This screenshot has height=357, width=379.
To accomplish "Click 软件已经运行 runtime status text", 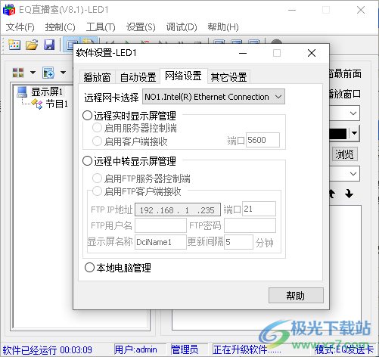I will tap(47, 350).
